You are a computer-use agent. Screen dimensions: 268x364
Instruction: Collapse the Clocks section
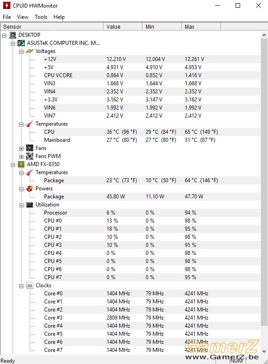(x=22, y=286)
